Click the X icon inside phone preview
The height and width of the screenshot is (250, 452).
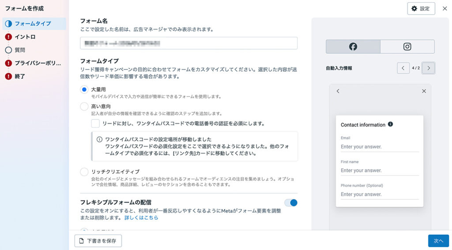[x=424, y=91]
